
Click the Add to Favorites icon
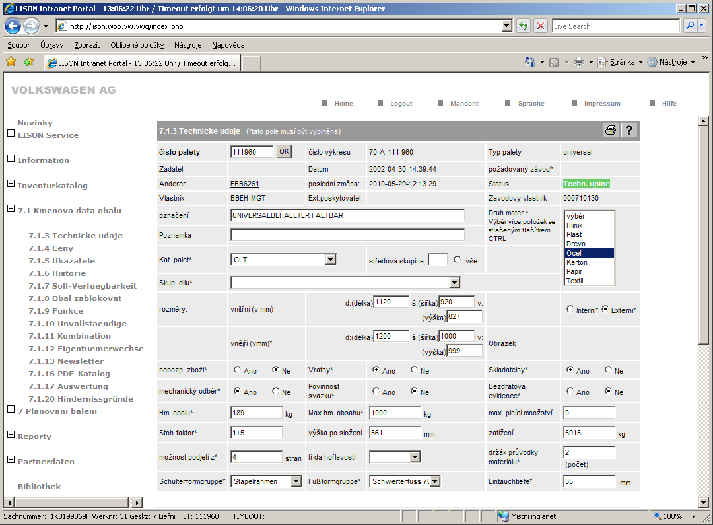click(28, 62)
